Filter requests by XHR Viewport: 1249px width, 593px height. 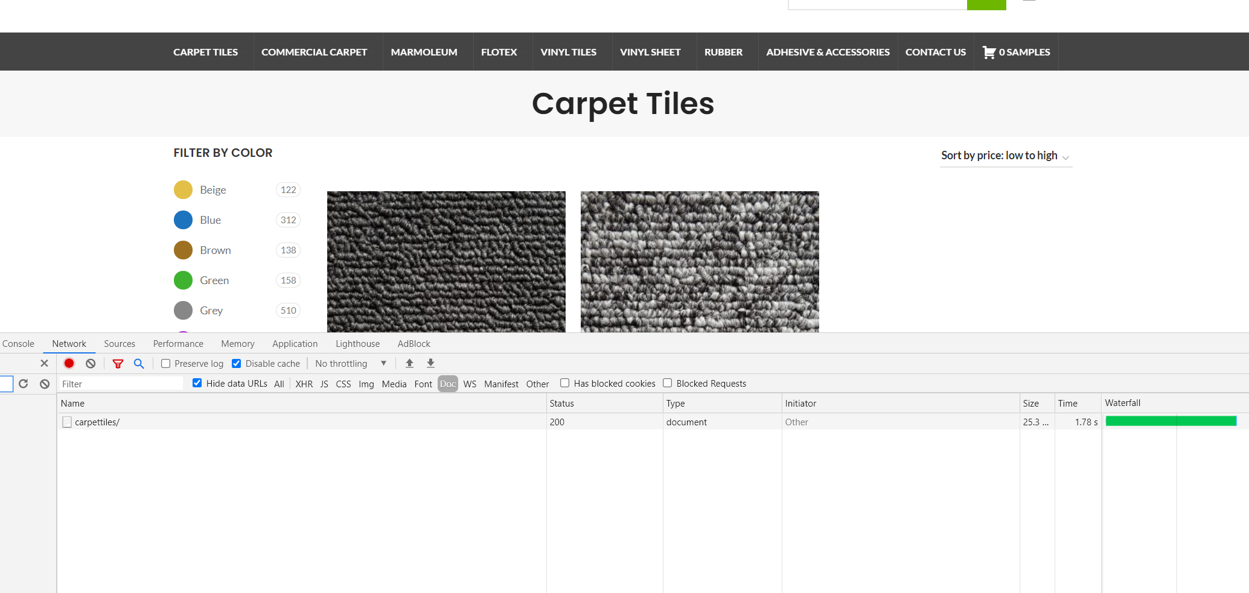[304, 384]
